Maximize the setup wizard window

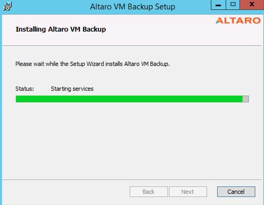(233, 5)
